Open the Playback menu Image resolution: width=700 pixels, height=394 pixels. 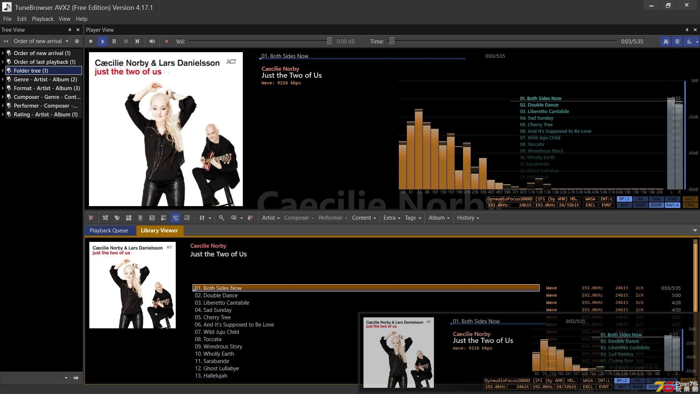click(x=43, y=19)
